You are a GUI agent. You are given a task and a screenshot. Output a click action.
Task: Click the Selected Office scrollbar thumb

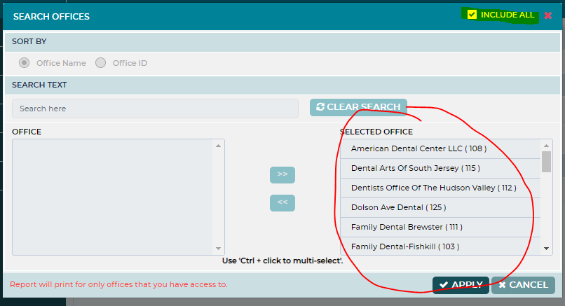click(x=546, y=162)
